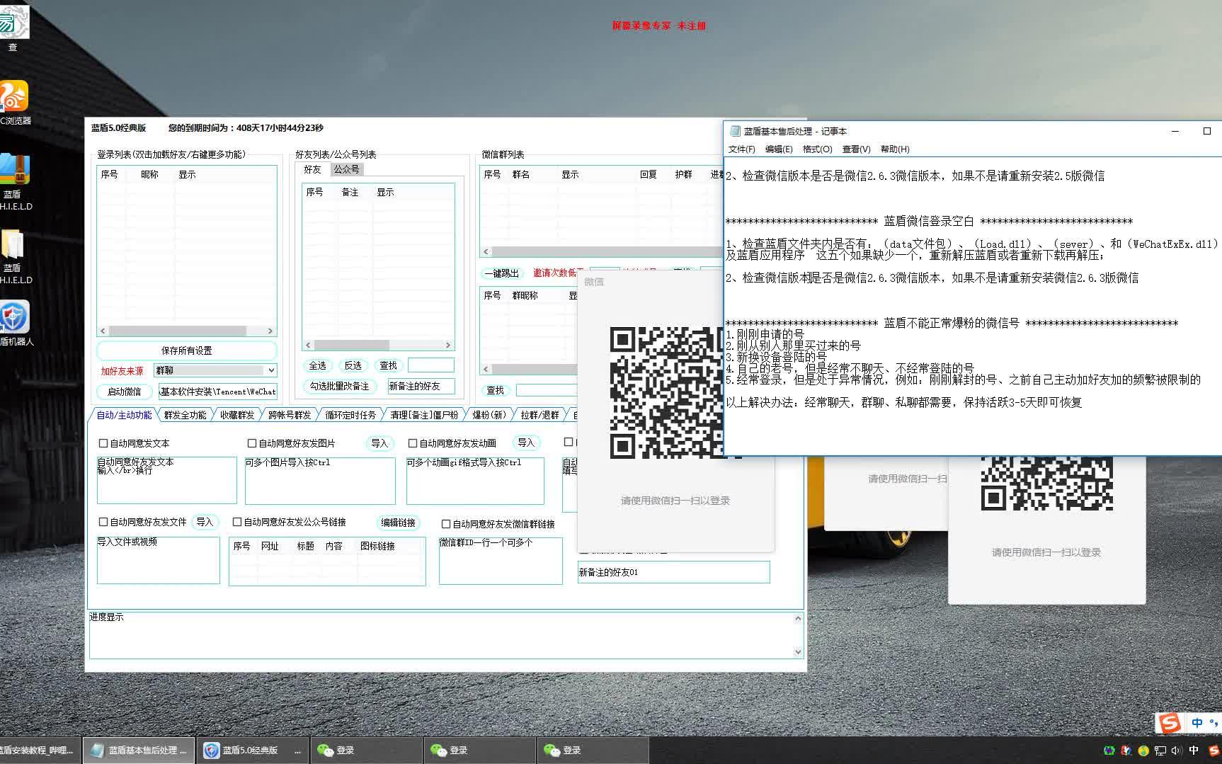This screenshot has height=764, width=1222.
Task: Enable 自动同意好友发图片 checkbox
Action: (252, 443)
